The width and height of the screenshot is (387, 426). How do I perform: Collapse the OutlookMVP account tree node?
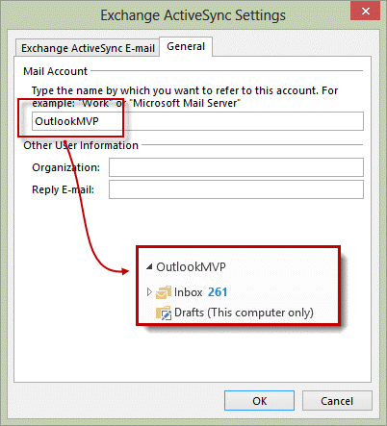[x=149, y=266]
